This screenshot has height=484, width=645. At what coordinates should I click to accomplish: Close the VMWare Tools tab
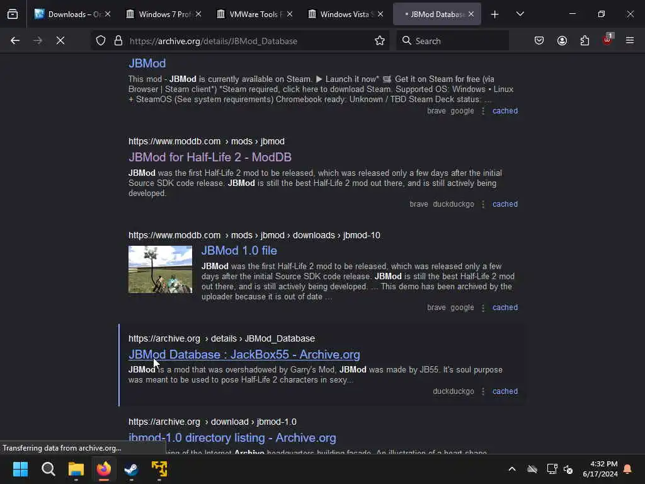tap(290, 14)
